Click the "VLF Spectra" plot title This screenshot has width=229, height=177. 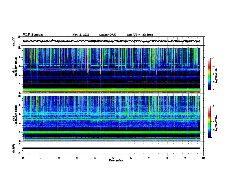(x=33, y=35)
